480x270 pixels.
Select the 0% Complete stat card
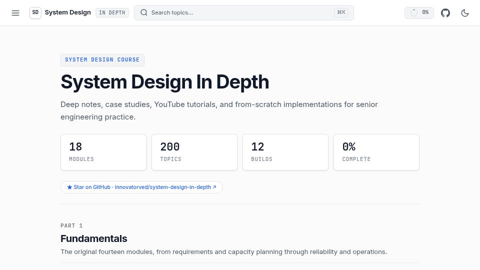(376, 152)
